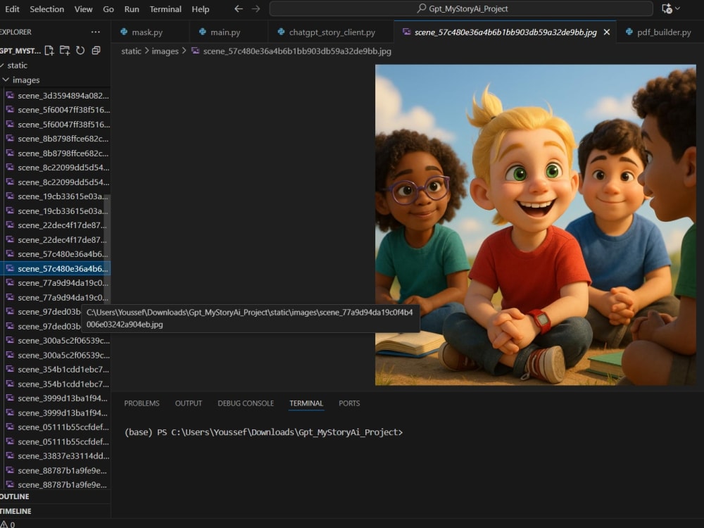Open the Run menu
Viewport: 704px width, 528px height.
point(132,9)
